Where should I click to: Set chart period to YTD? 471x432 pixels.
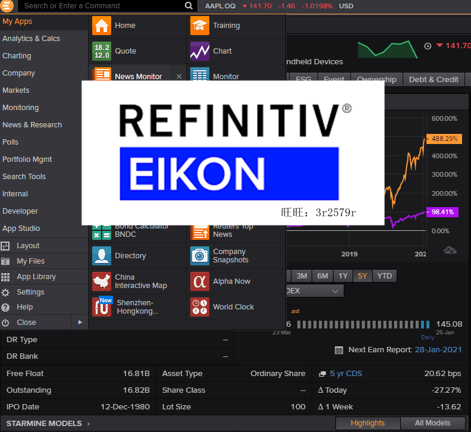tap(385, 276)
